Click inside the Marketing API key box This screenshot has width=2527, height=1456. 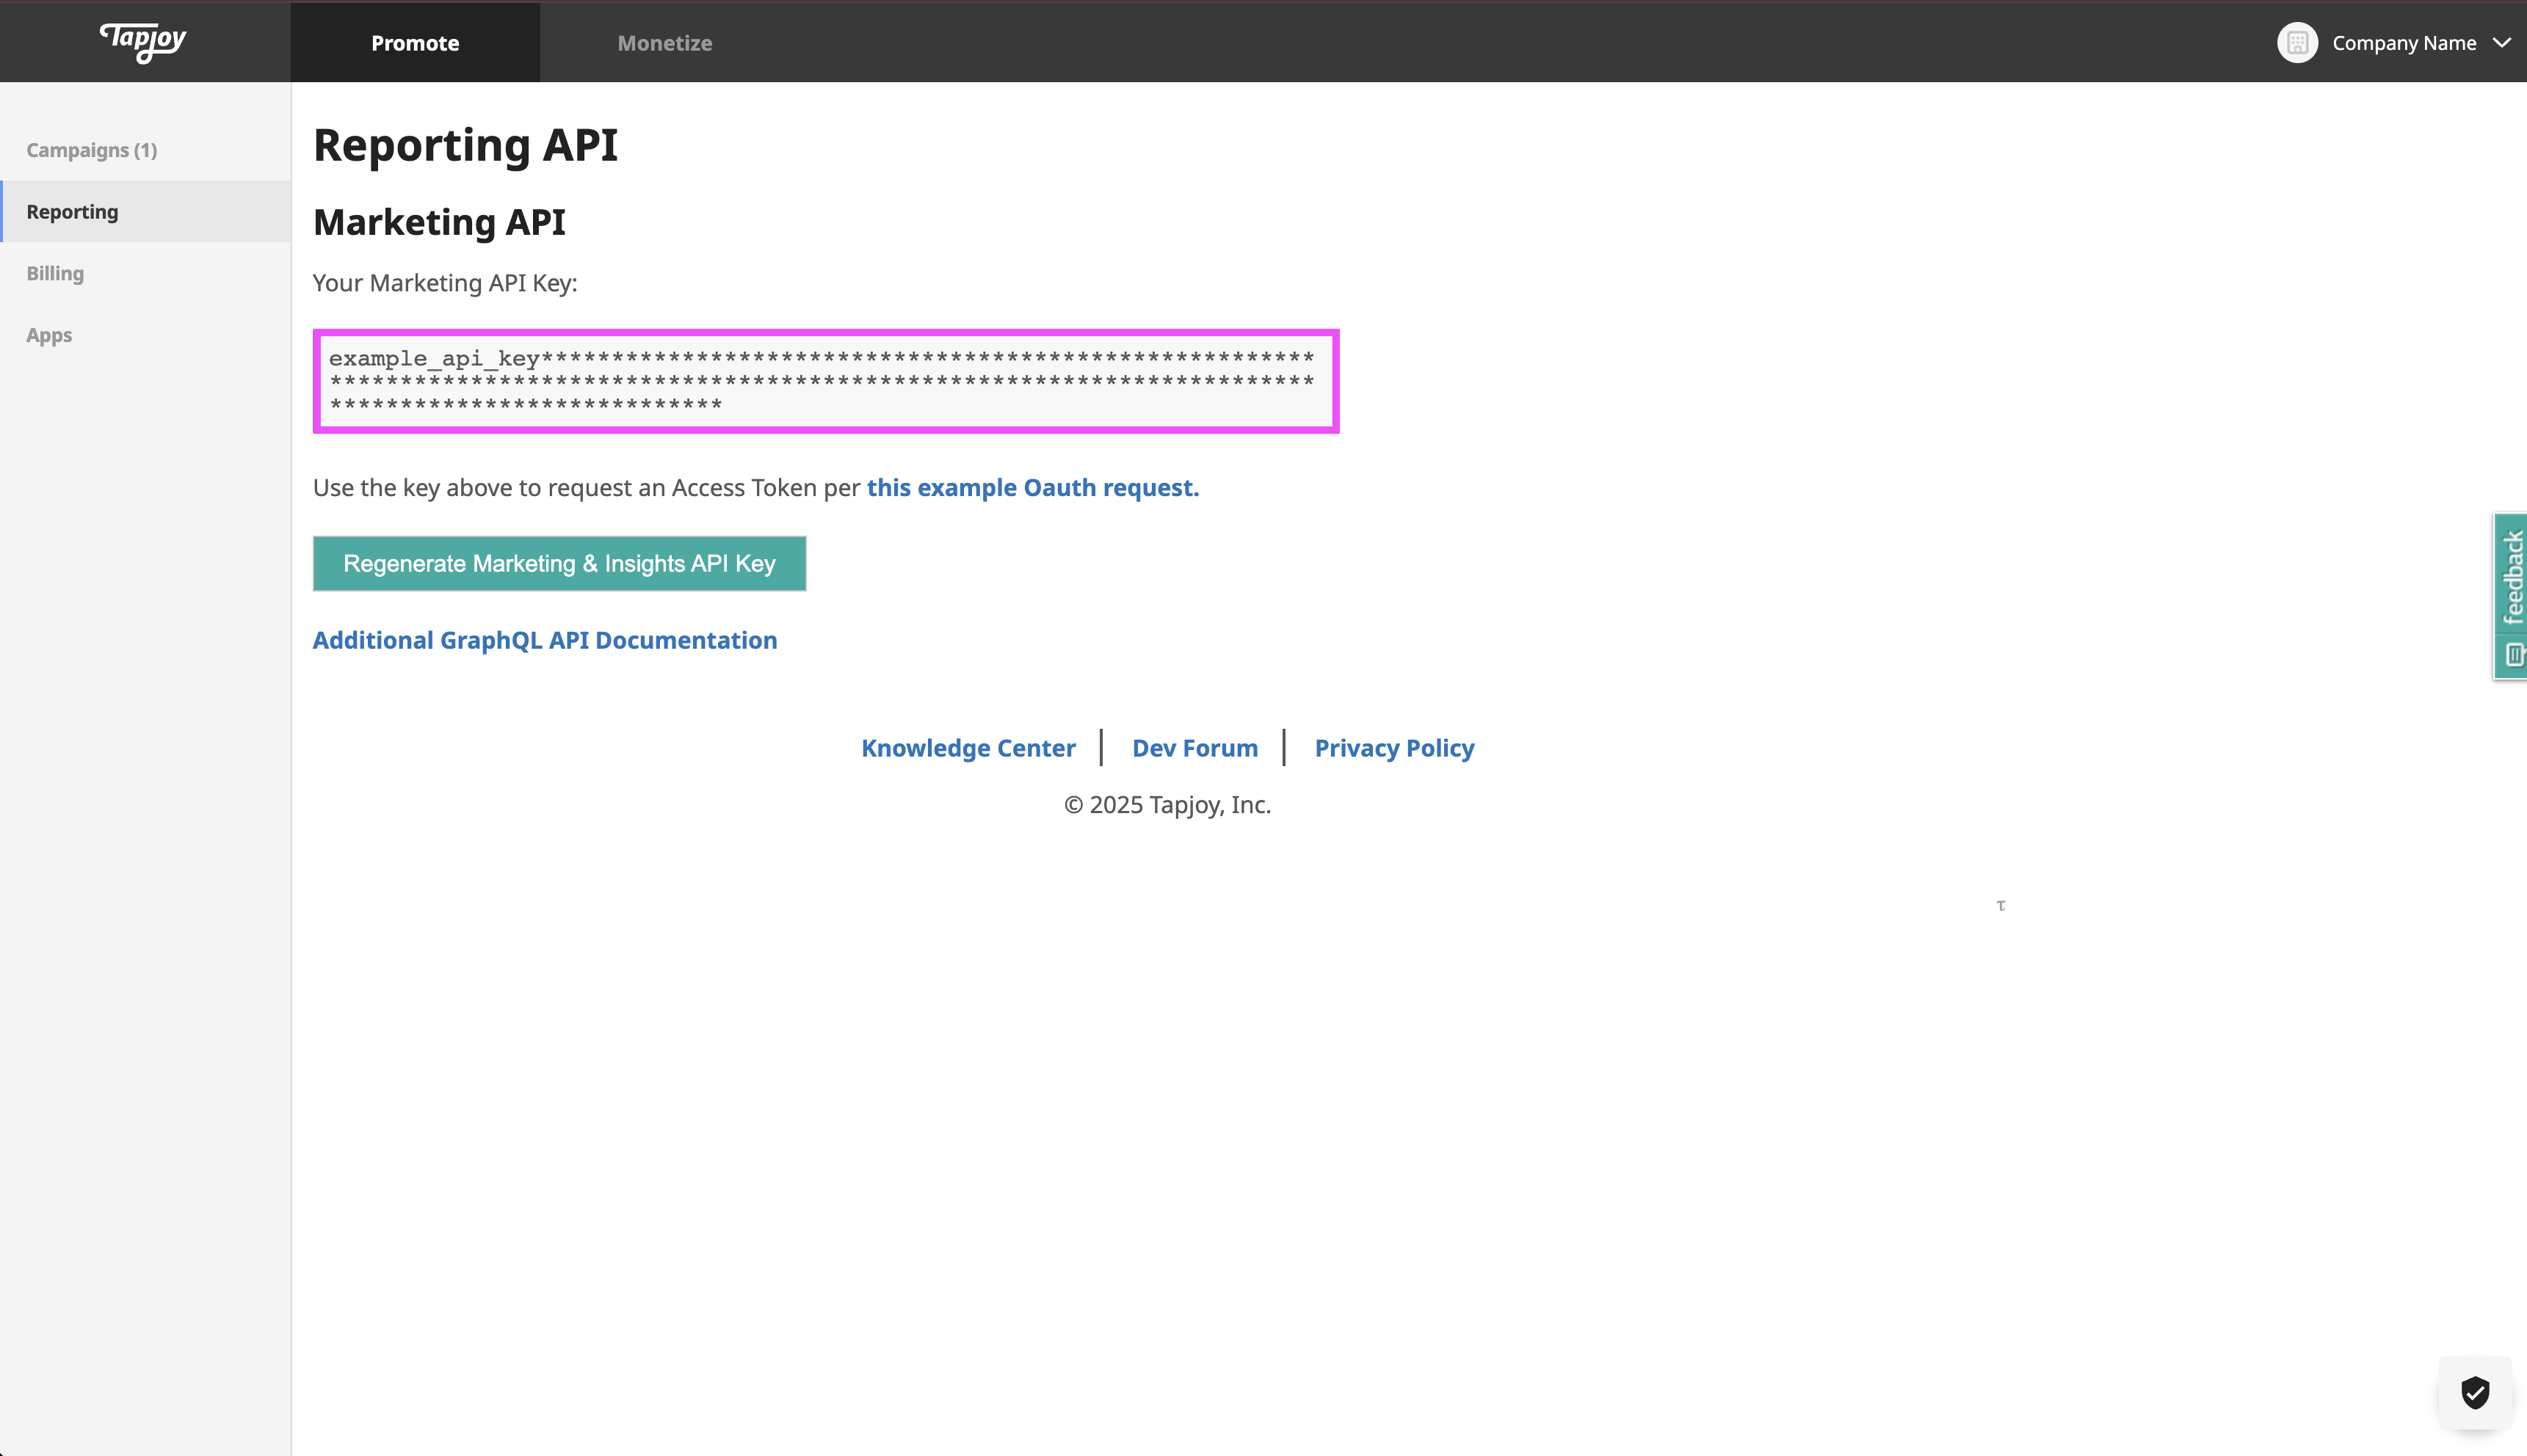825,381
